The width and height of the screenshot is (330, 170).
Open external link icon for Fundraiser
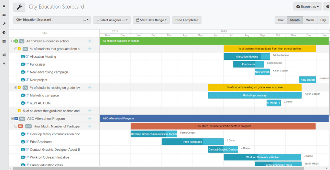27,64
